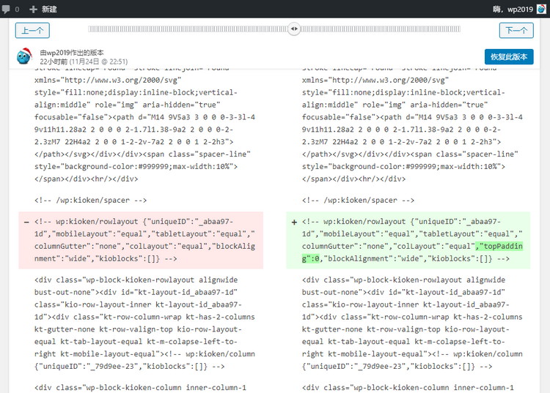Click the left /wp:kioken/spacer comment line
Screen dimensions: 550x393
90,201
